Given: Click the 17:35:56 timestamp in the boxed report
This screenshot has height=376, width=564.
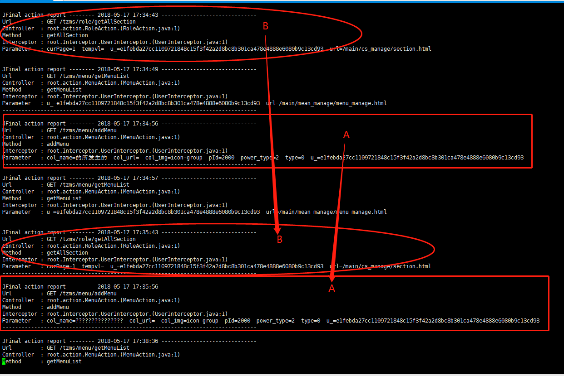Looking at the screenshot, I should tap(143, 287).
